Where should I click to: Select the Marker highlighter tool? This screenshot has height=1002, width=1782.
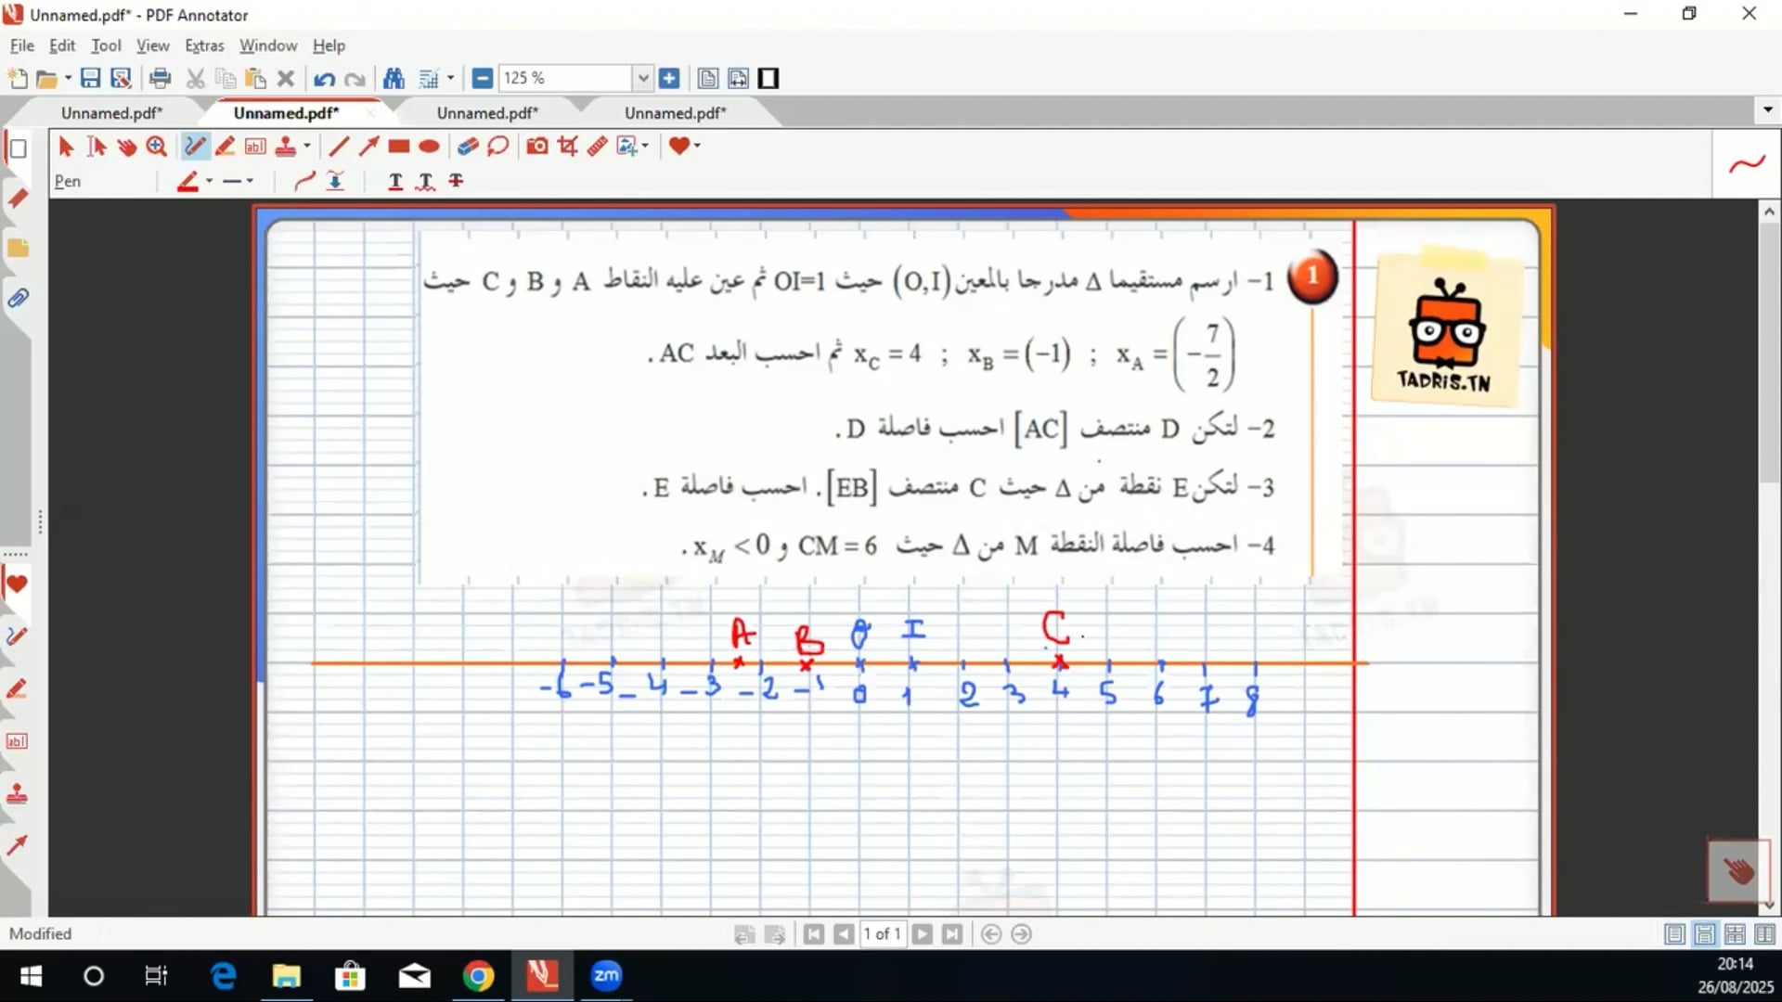pos(225,147)
